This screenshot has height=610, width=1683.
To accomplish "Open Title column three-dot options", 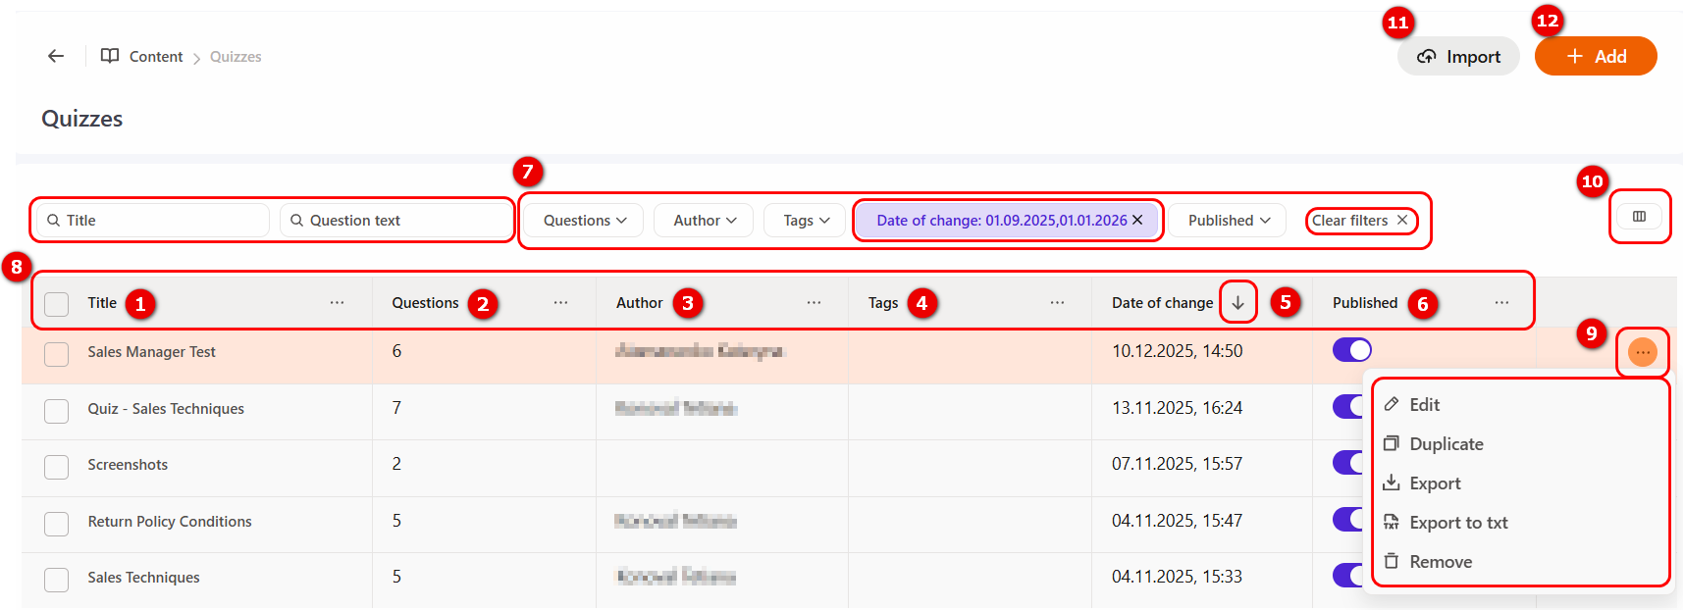I will (x=337, y=303).
